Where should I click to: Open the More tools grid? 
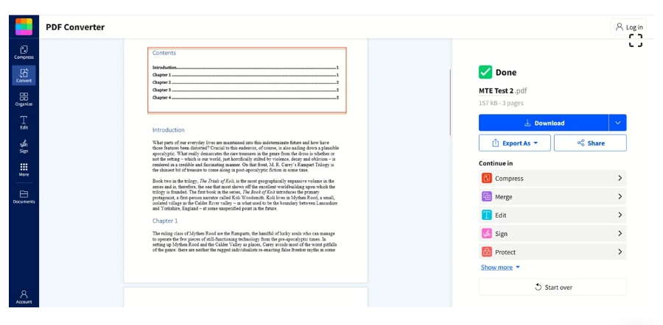[x=24, y=170]
